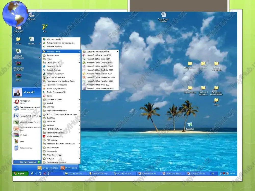Click the Adobe Photoshop CS2 icon
The width and height of the screenshot is (255, 191).
pos(44,92)
